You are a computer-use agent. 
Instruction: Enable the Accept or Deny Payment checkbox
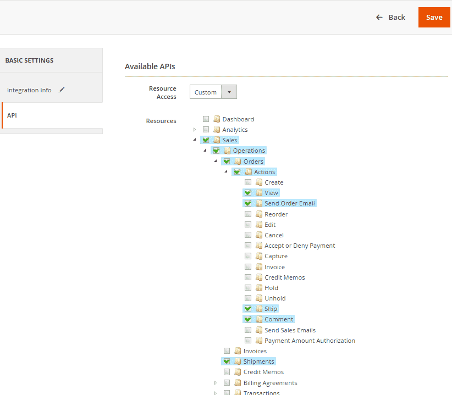coord(248,245)
